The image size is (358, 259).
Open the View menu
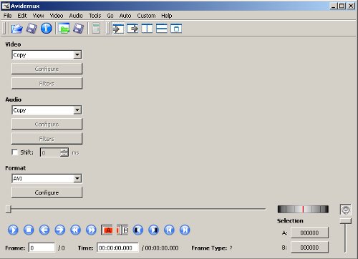(x=38, y=16)
